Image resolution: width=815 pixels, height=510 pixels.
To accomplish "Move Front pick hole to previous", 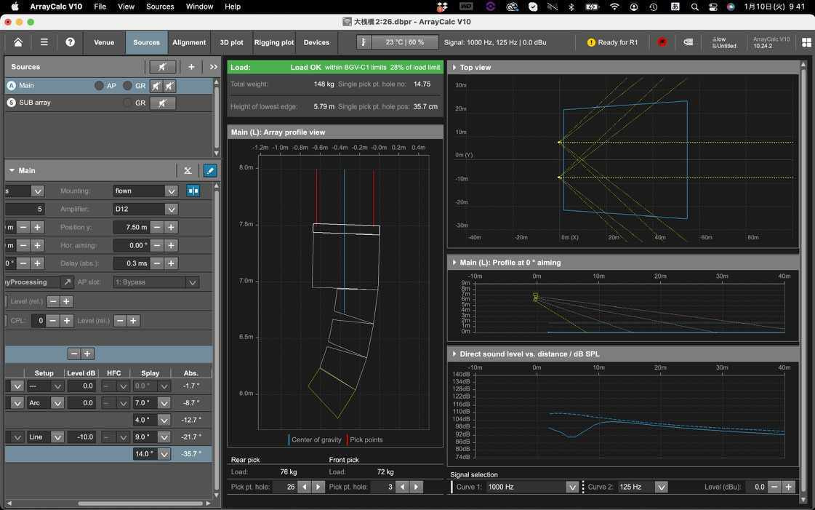I will coord(402,487).
